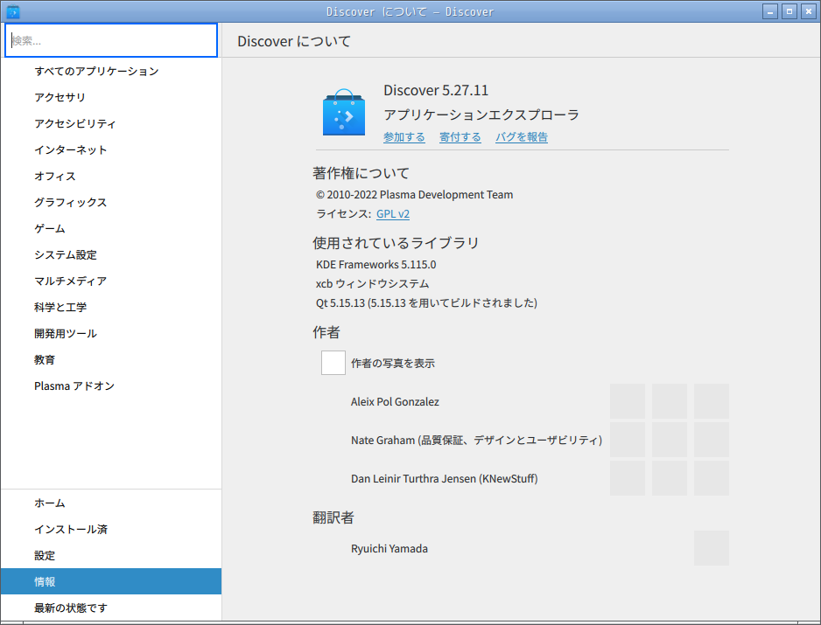Click middle contact button for Dan Leinir Turthra Jensen
The image size is (821, 625).
pyautogui.click(x=670, y=478)
